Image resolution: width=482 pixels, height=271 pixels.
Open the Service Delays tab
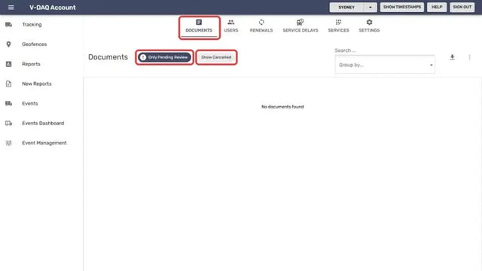tap(300, 26)
